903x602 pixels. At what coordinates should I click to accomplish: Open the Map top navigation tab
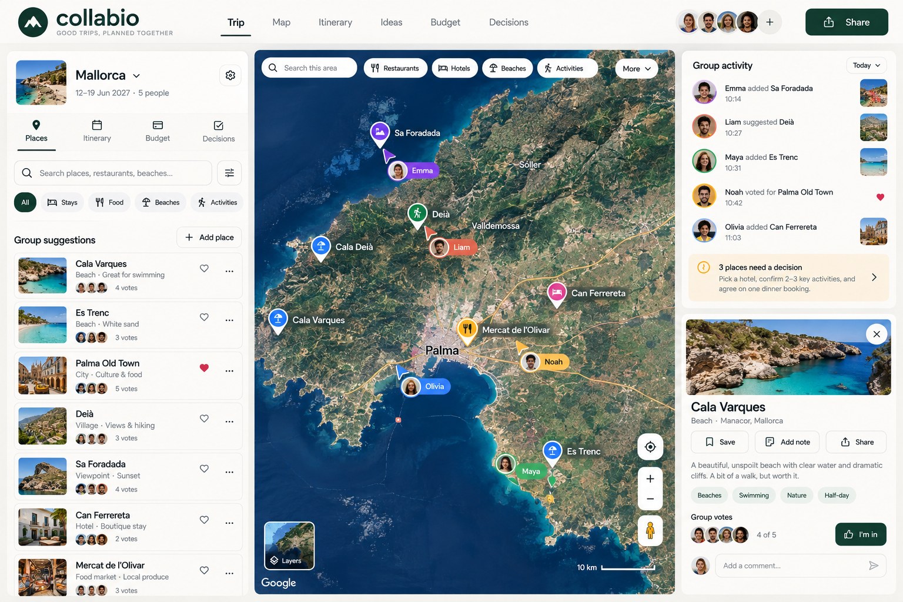pos(281,22)
